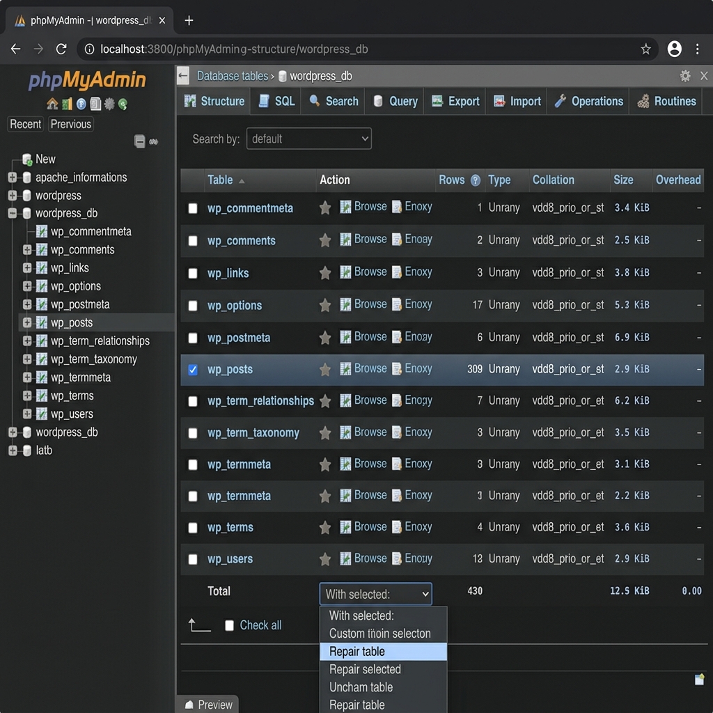Reload the page with browser refresh icon
Image resolution: width=713 pixels, height=713 pixels.
[x=61, y=49]
